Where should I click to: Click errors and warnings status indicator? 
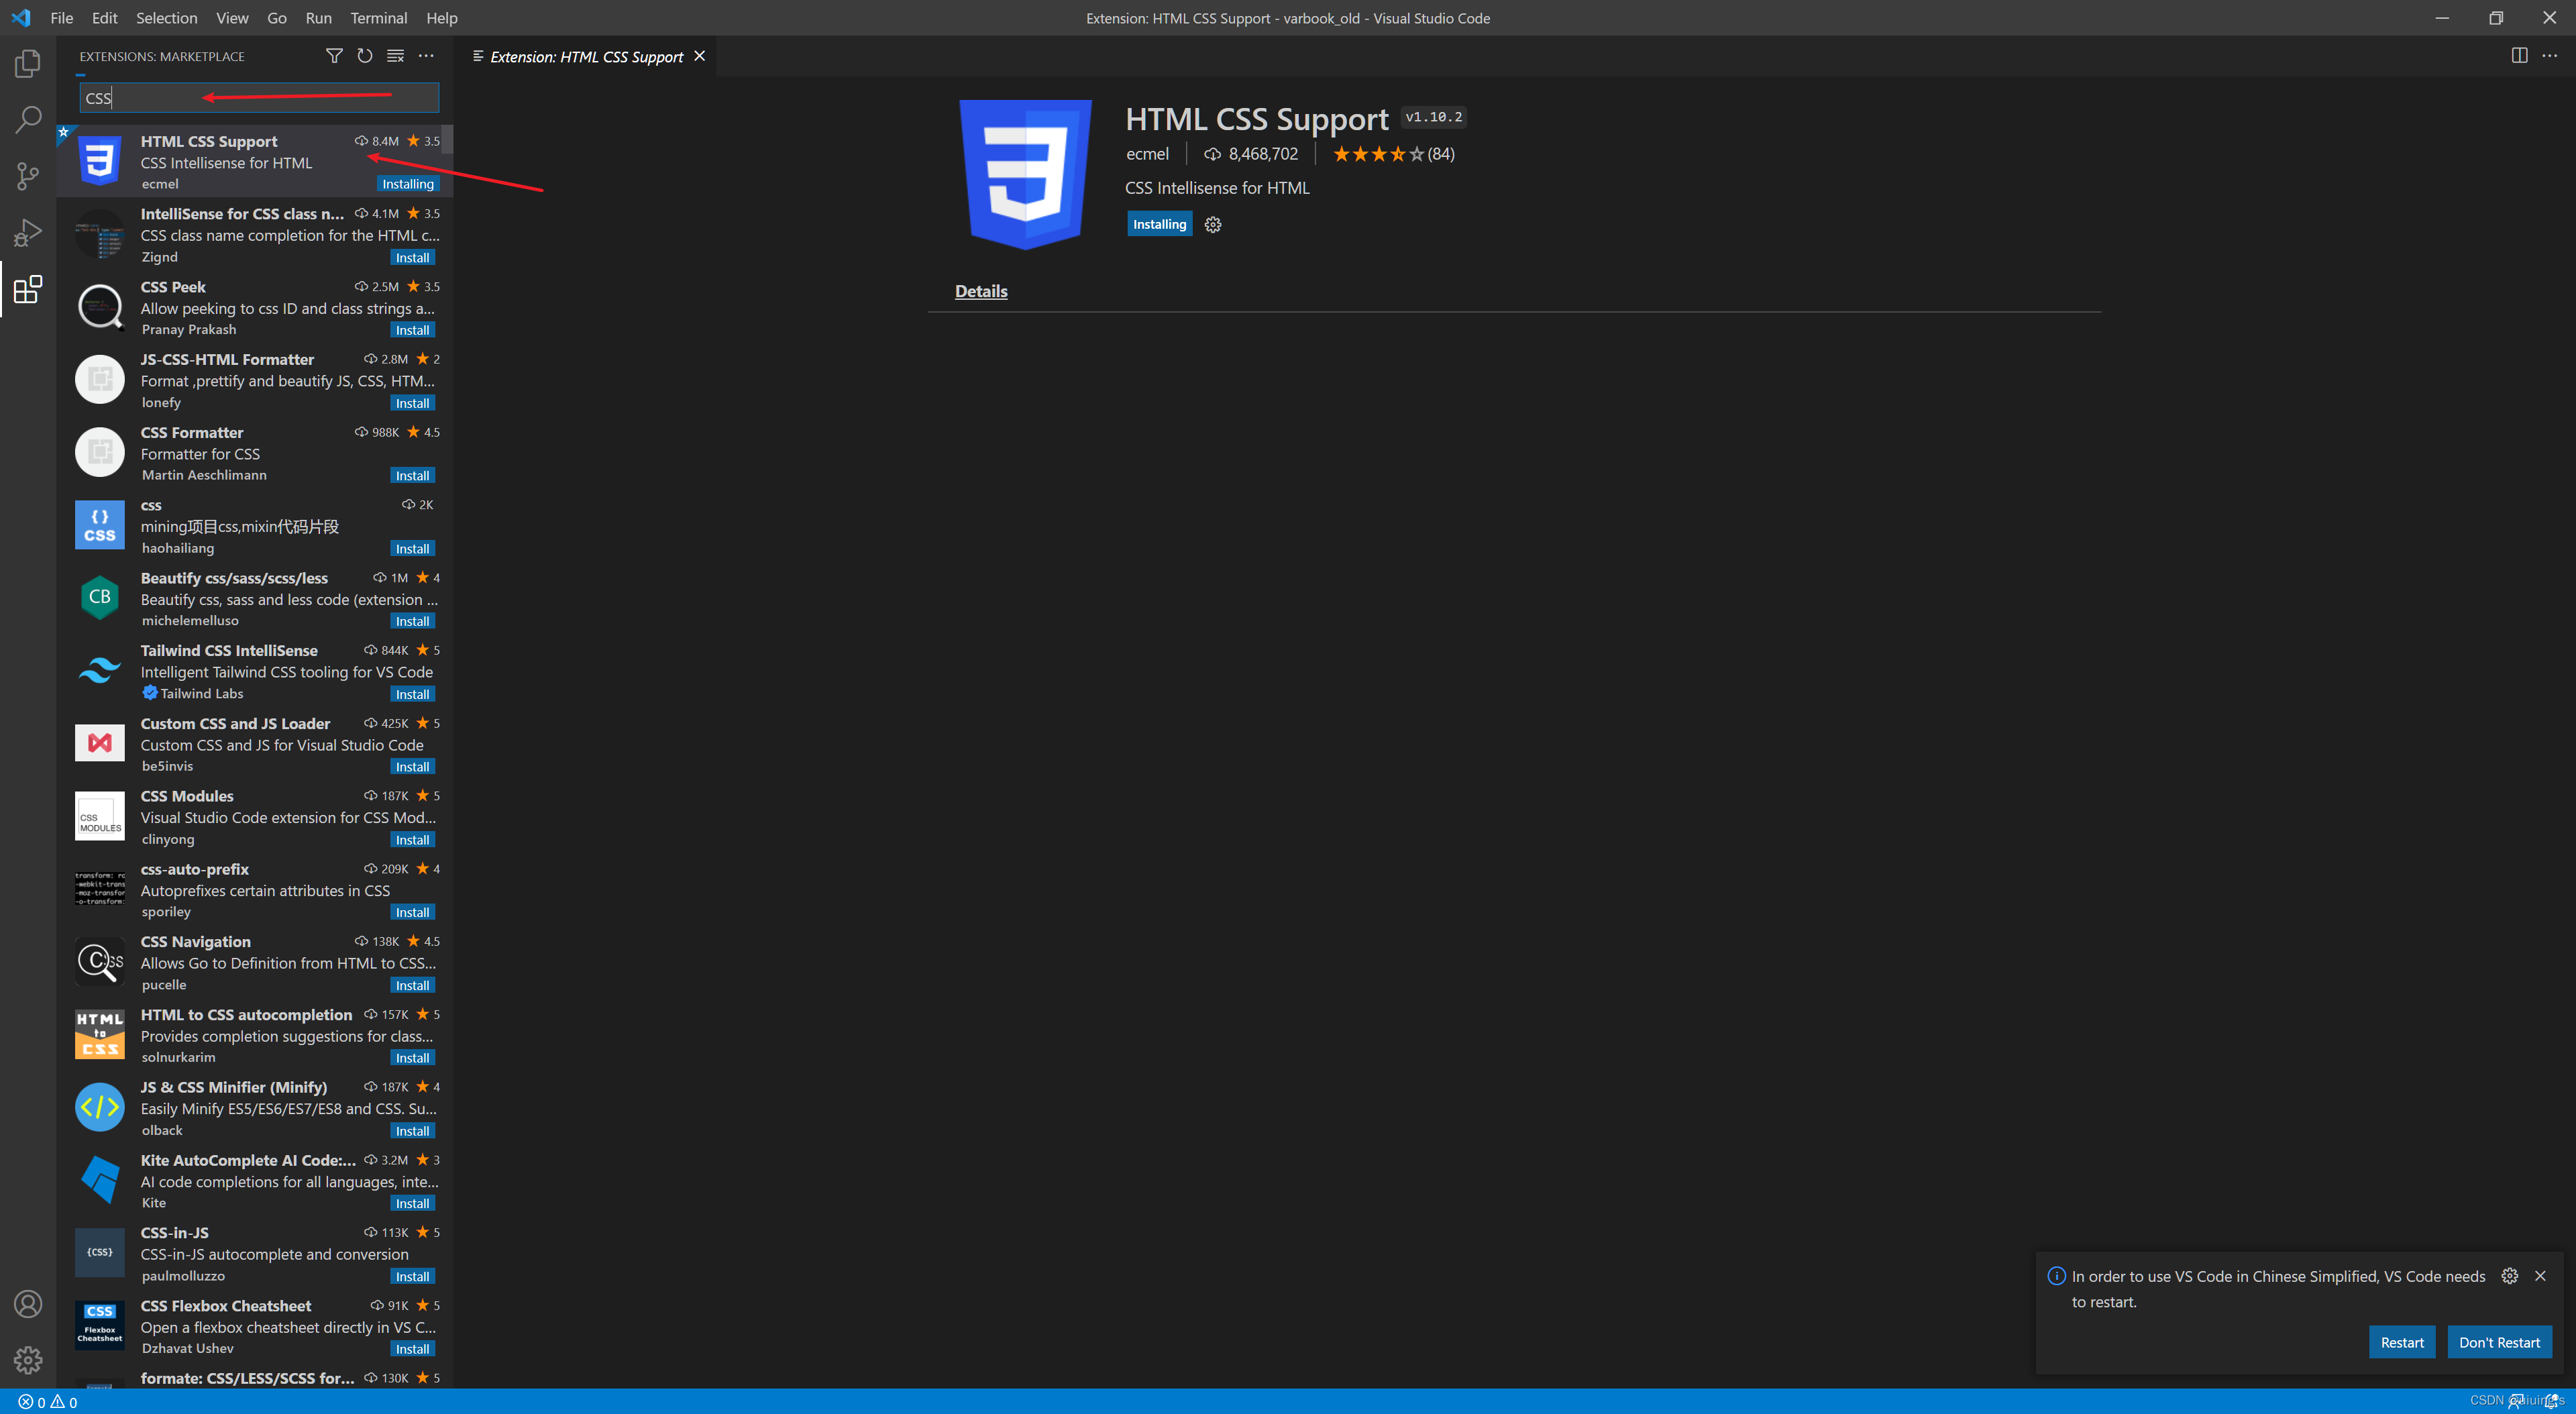pyautogui.click(x=47, y=1402)
